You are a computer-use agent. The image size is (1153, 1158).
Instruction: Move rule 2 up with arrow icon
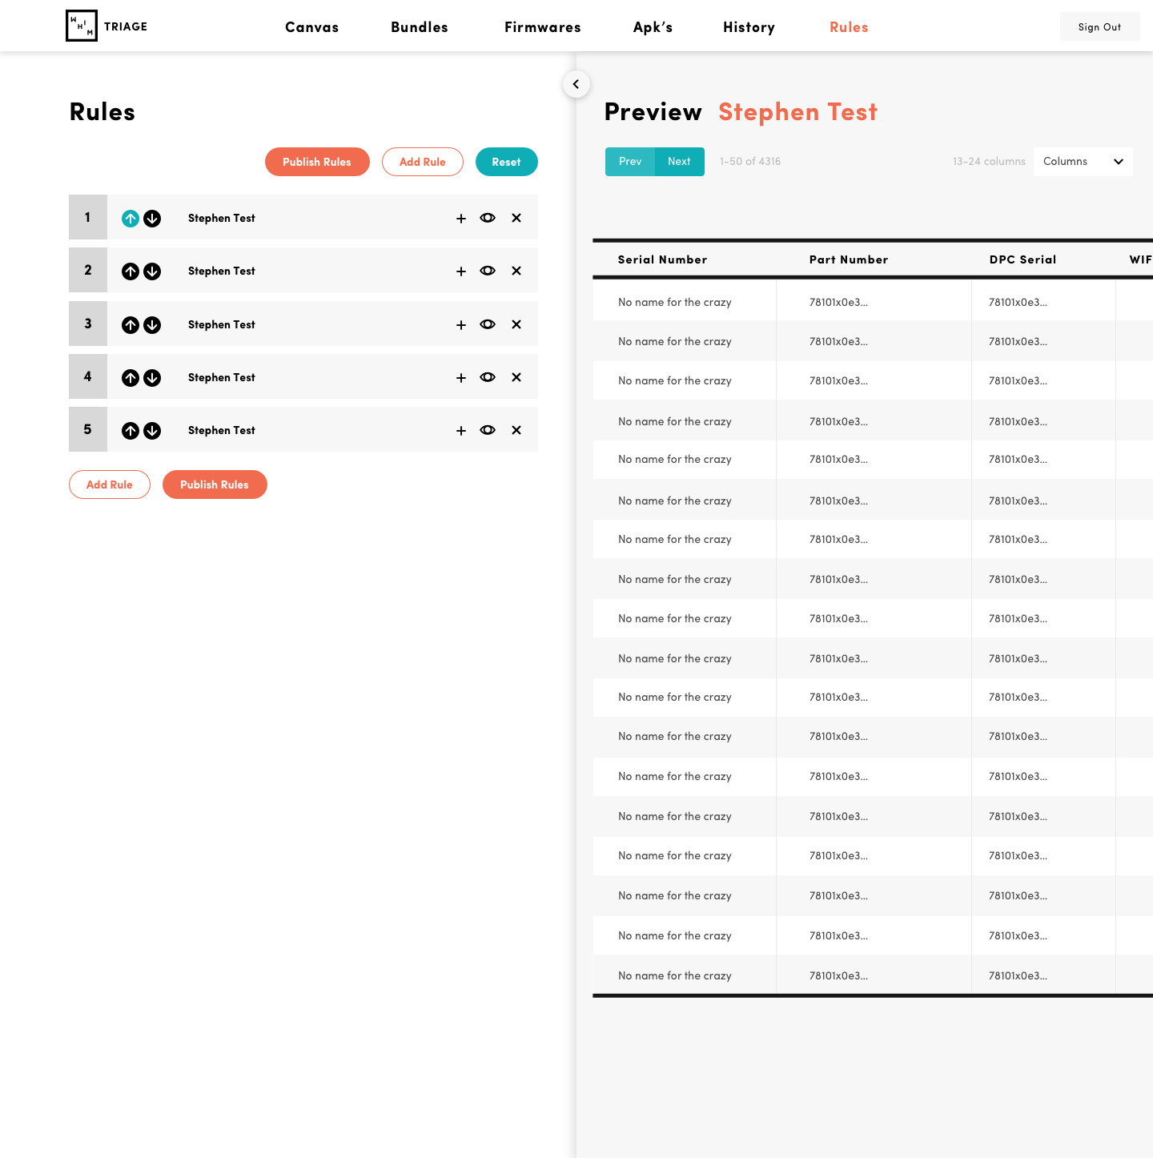tap(131, 271)
